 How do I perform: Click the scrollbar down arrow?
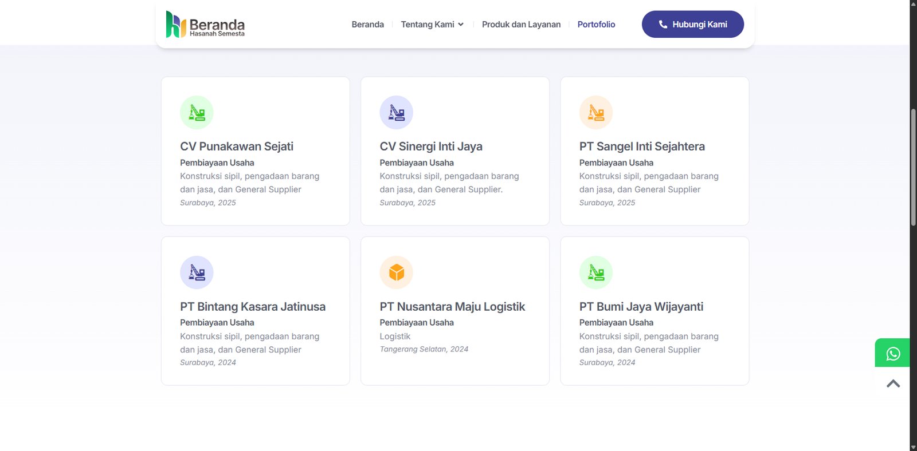click(913, 446)
